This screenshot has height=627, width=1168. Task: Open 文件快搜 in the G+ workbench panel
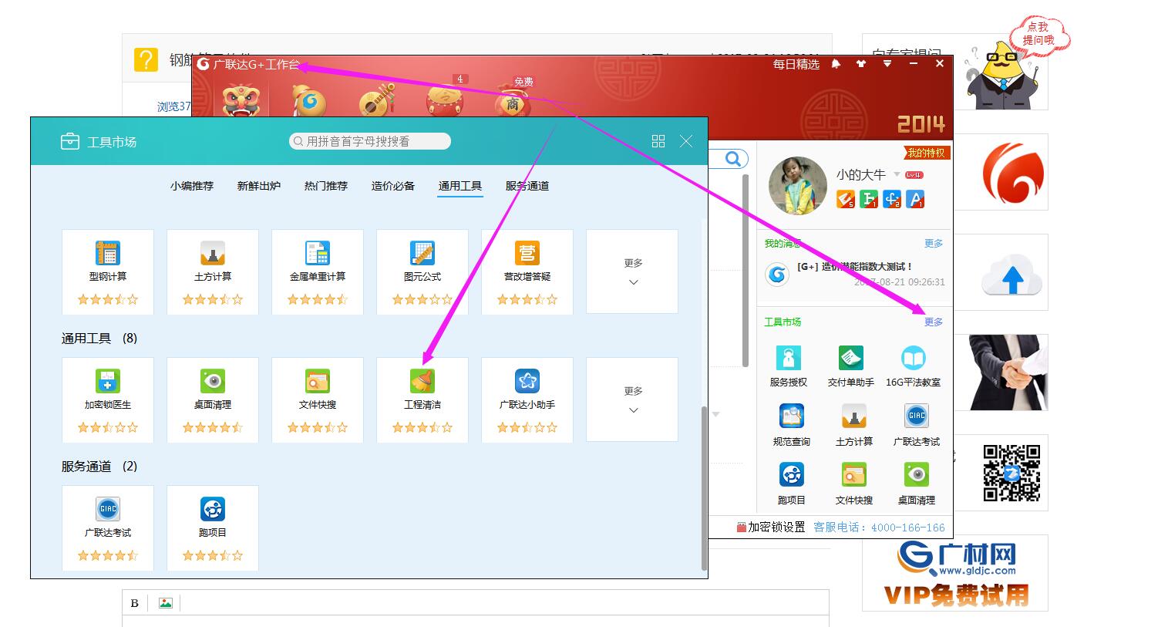click(854, 484)
